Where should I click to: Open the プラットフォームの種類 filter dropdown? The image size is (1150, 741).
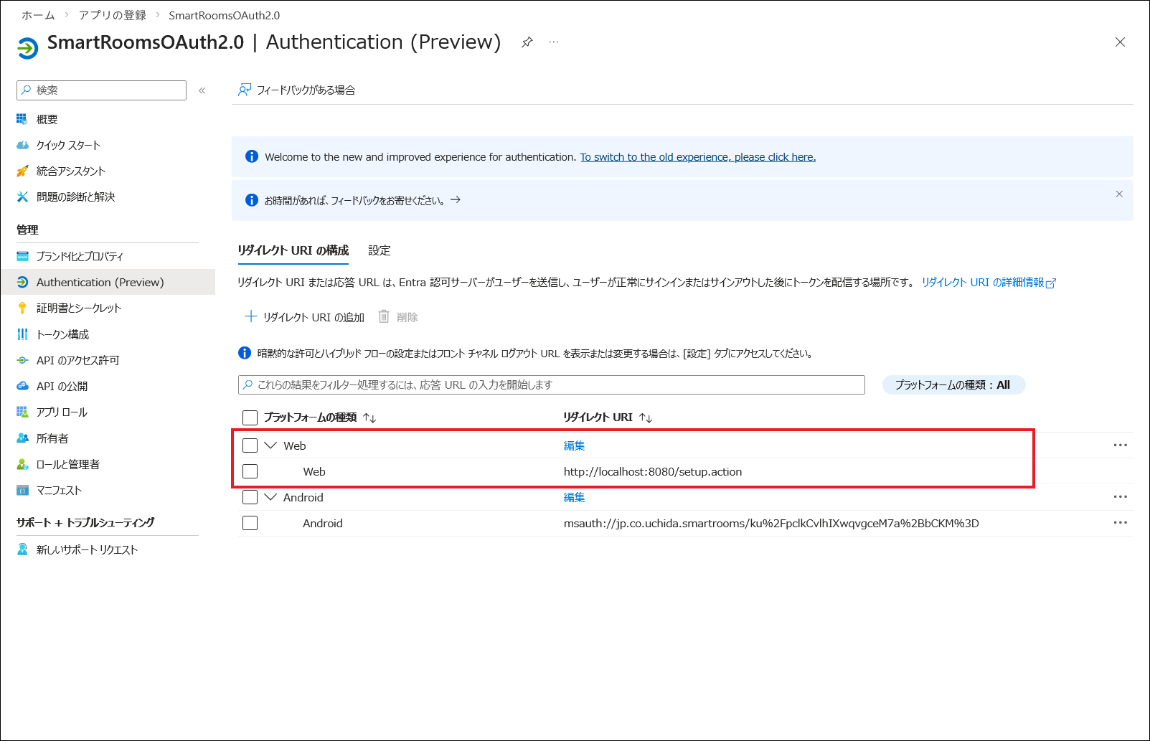(953, 385)
